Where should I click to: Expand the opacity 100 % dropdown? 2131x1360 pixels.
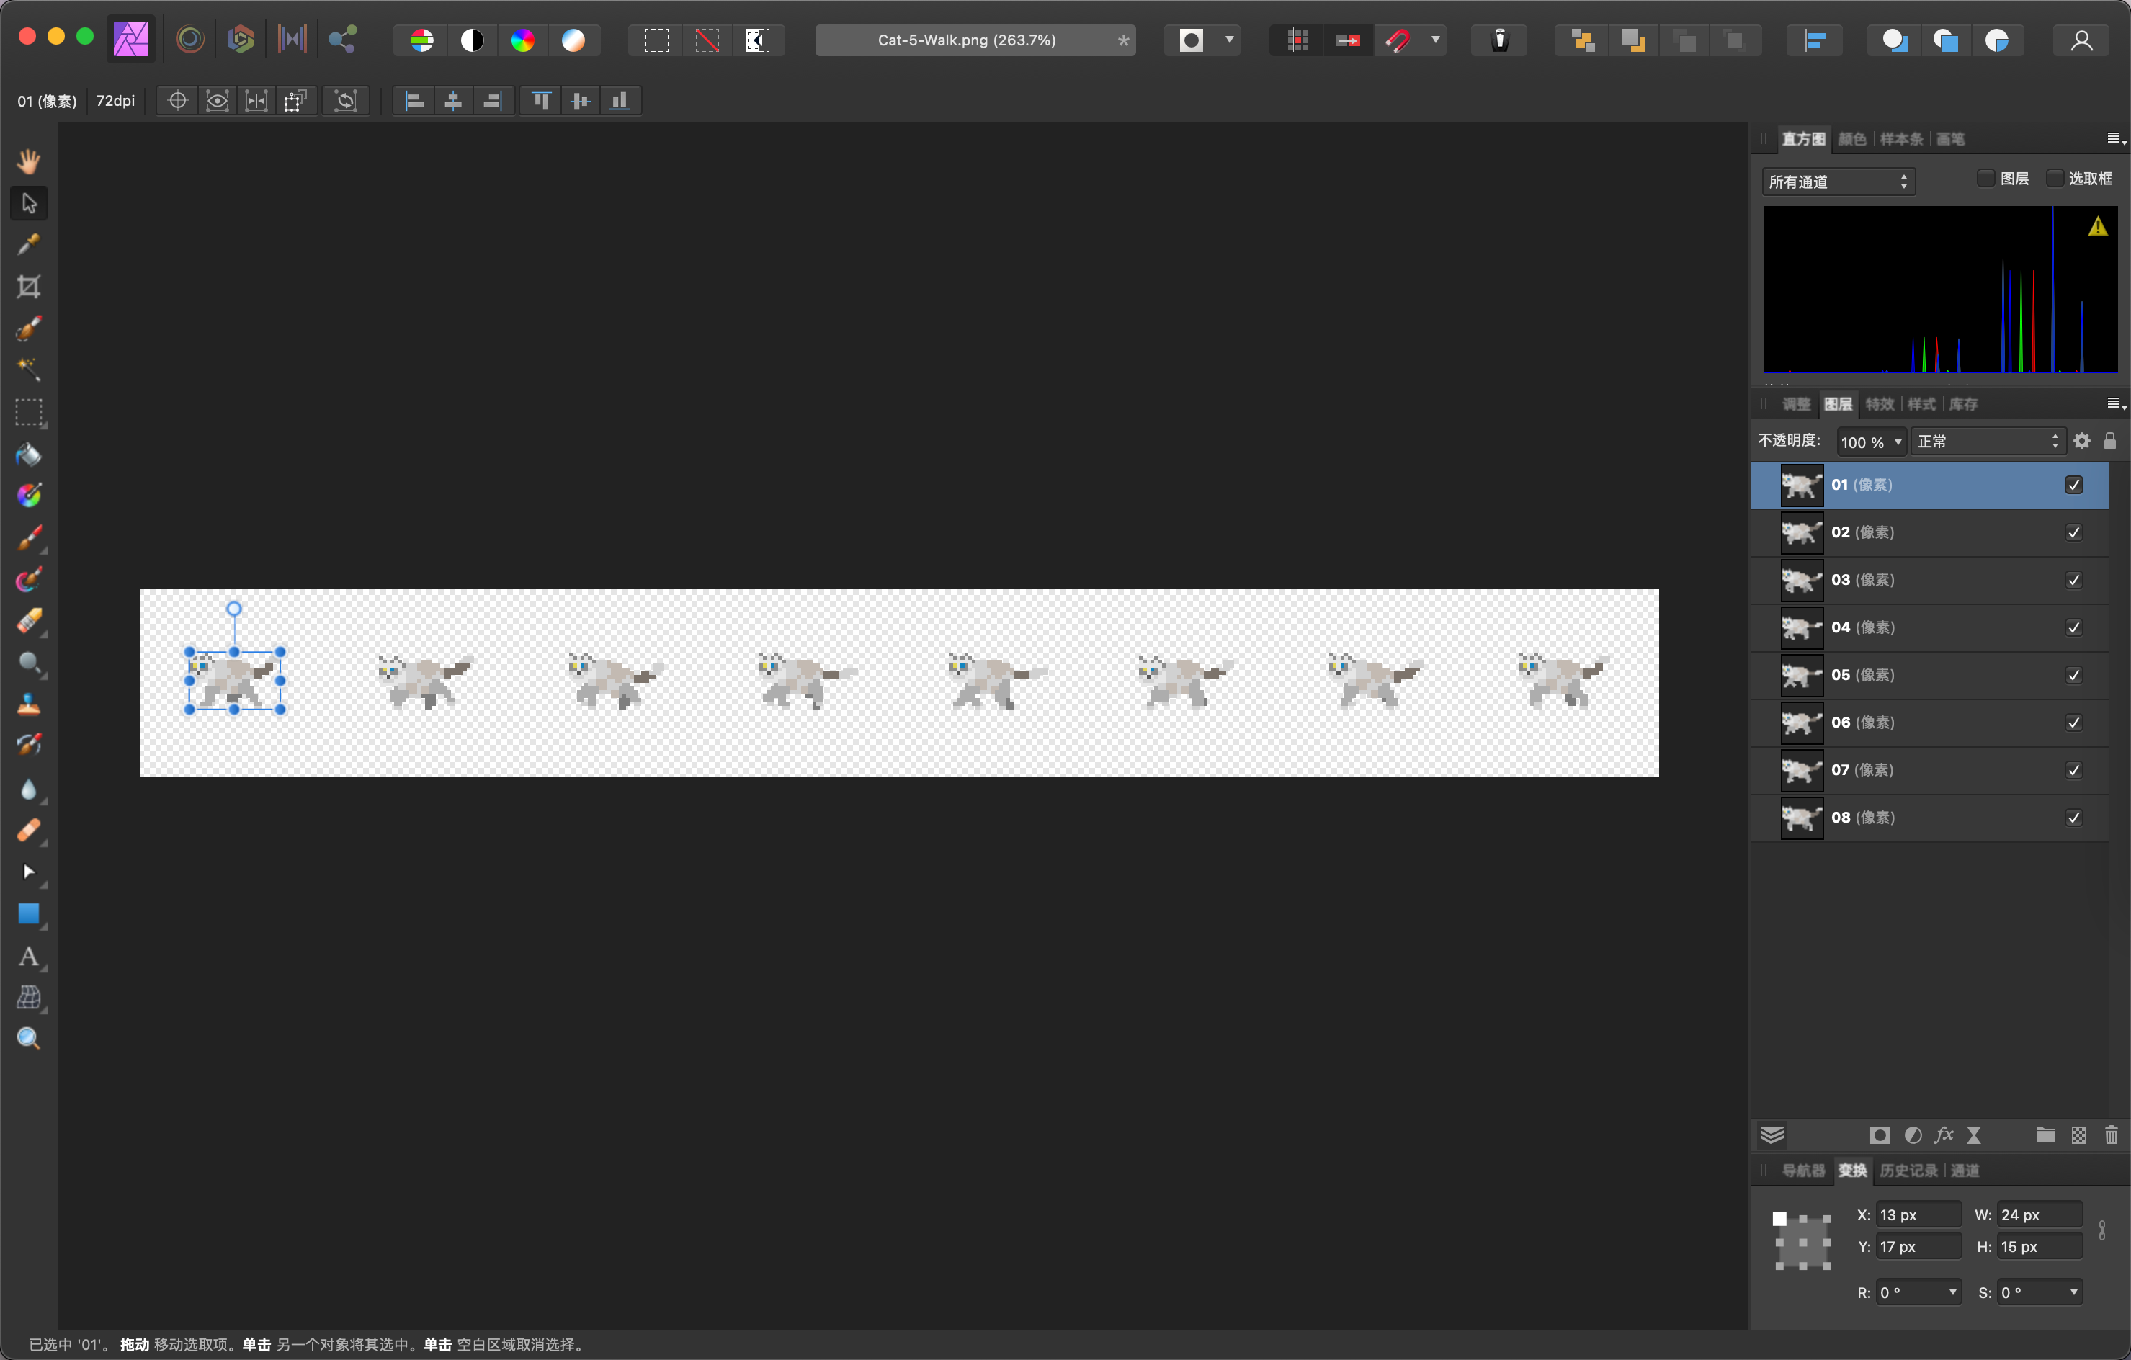[x=1898, y=442]
